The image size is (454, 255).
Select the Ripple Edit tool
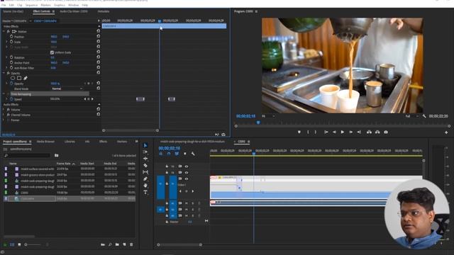click(x=145, y=159)
